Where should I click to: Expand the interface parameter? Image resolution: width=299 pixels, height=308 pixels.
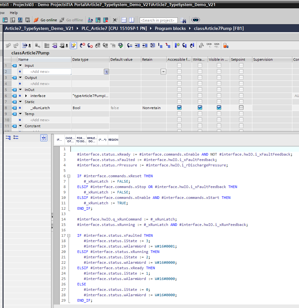(26, 96)
